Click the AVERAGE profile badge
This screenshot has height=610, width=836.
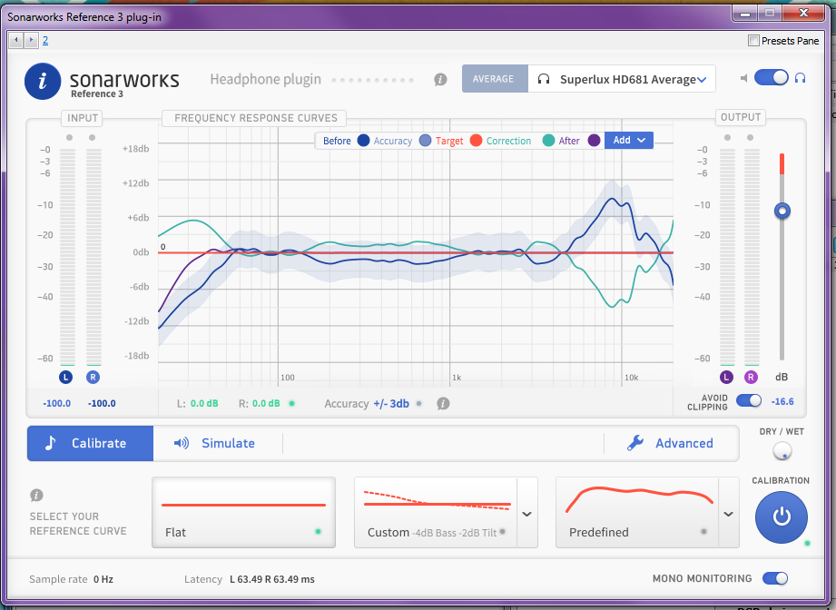494,79
